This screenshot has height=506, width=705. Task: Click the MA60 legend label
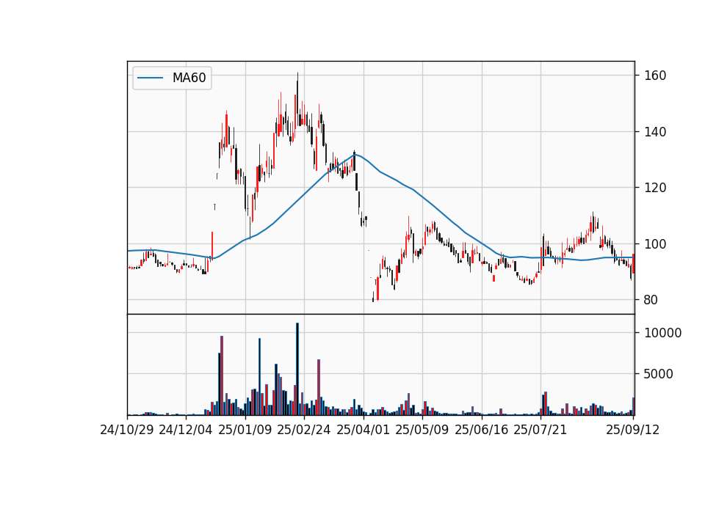click(189, 78)
